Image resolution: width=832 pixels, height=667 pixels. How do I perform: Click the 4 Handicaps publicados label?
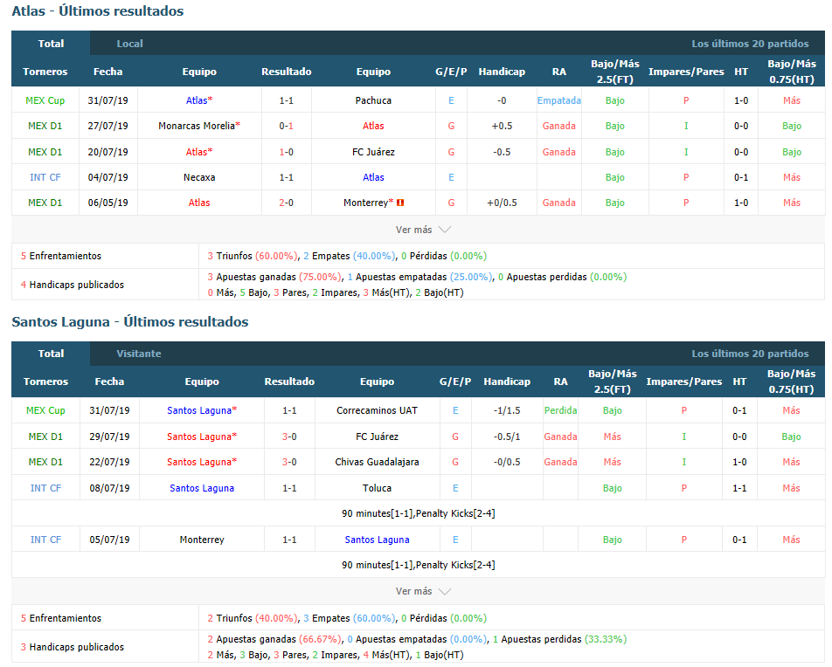pyautogui.click(x=73, y=285)
